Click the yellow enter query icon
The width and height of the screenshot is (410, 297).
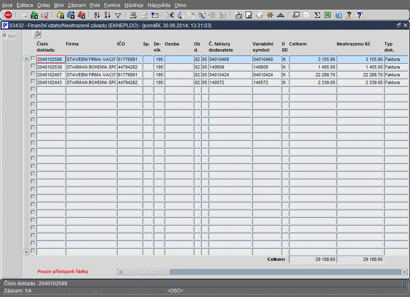(x=60, y=15)
